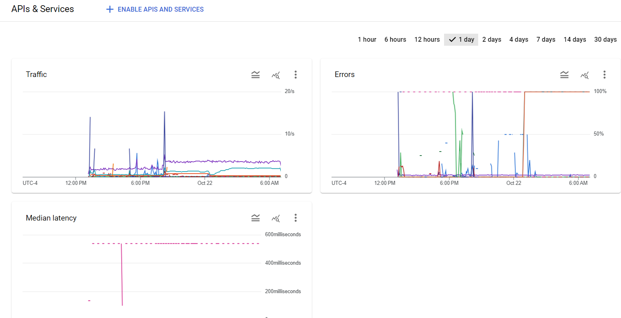621x318 pixels.
Task: Select the 12 hours time range
Action: click(x=427, y=39)
